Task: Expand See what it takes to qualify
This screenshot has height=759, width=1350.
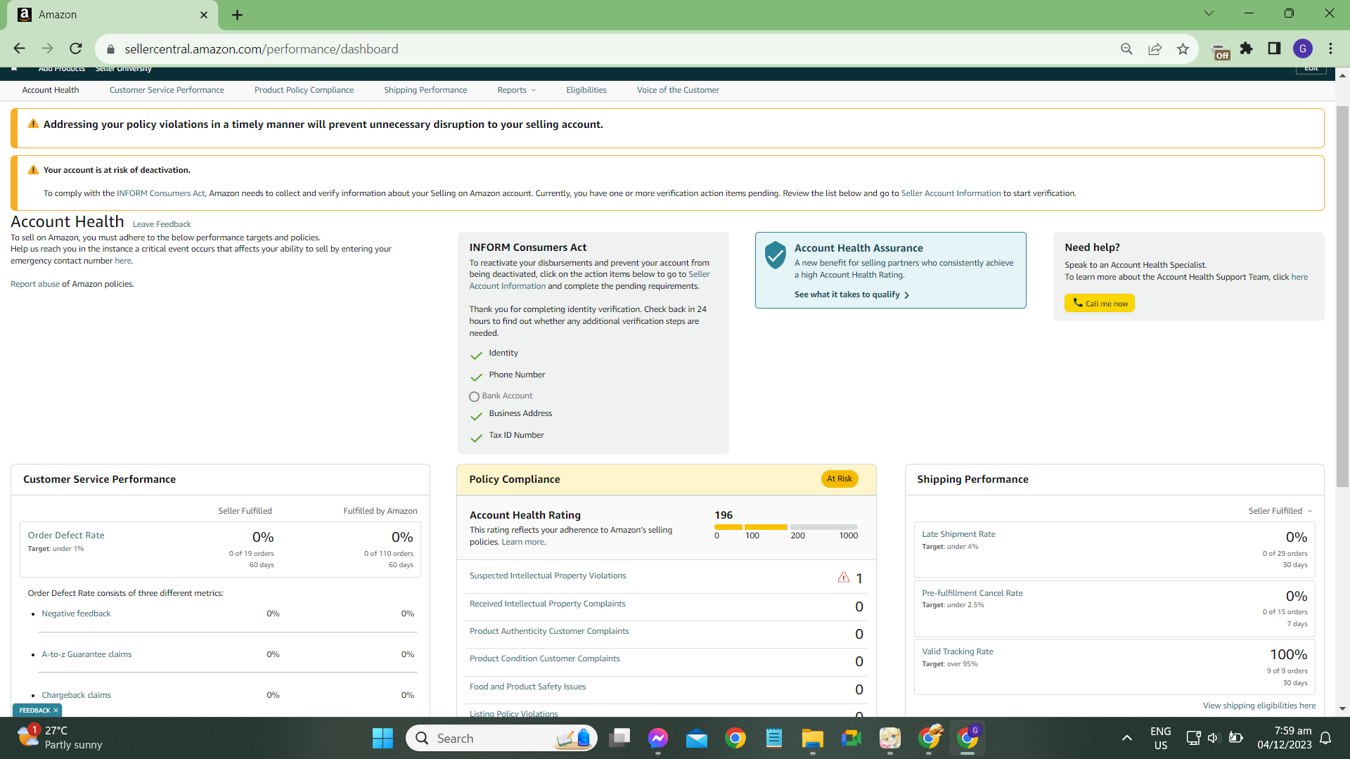Action: (852, 294)
